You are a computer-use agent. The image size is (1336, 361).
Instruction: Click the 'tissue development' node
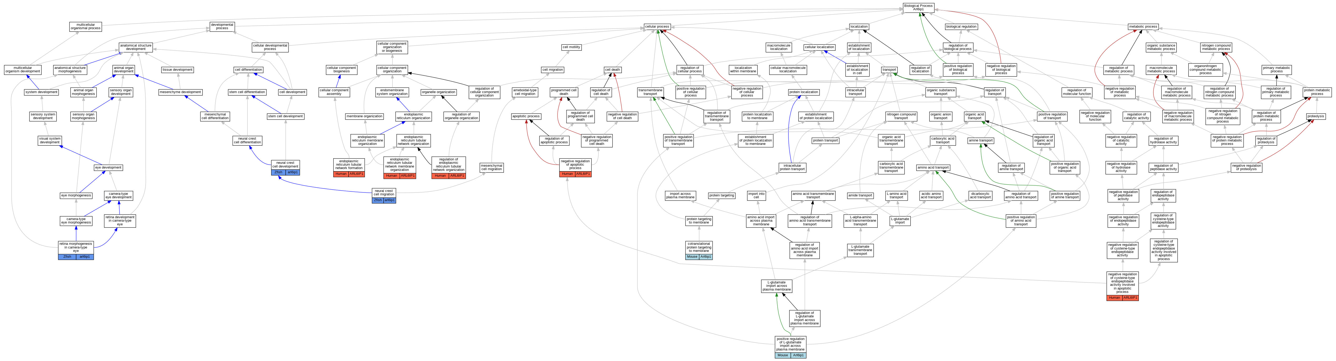pos(177,69)
